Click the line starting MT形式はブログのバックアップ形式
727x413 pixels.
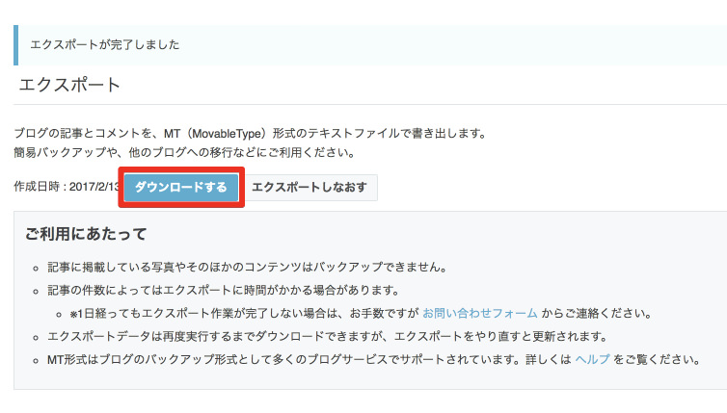click(374, 359)
